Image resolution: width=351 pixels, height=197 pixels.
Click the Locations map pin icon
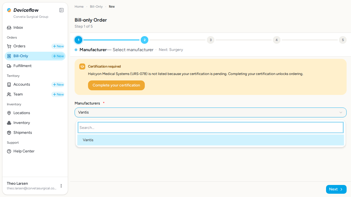[9, 113]
